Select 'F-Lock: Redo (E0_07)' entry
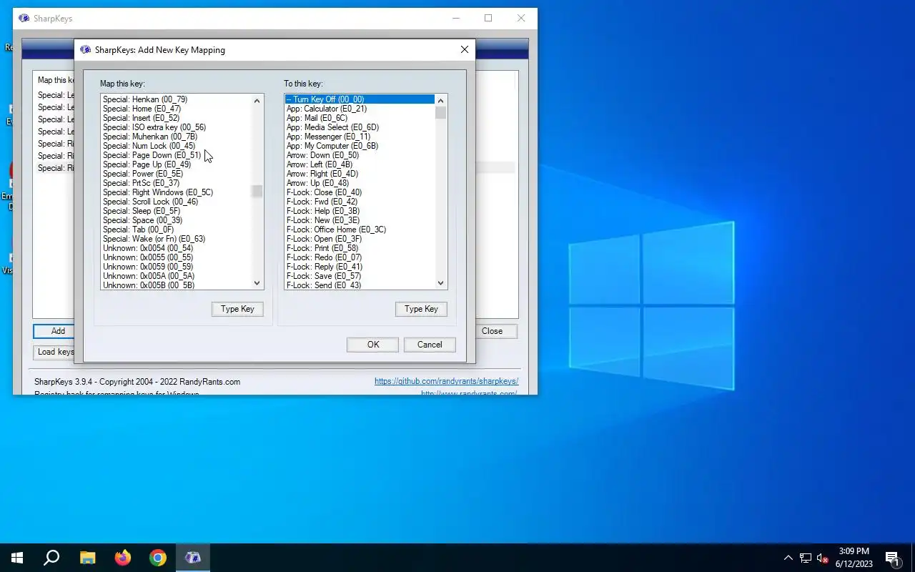This screenshot has height=572, width=915. tap(360, 257)
